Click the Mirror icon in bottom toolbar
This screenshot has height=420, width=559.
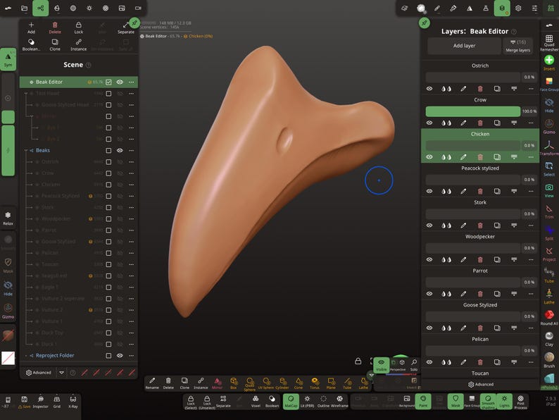(217, 383)
